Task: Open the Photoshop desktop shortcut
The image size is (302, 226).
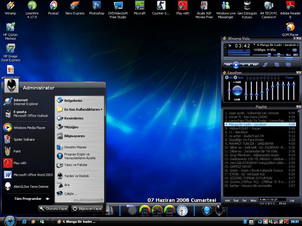Action: pos(96,8)
